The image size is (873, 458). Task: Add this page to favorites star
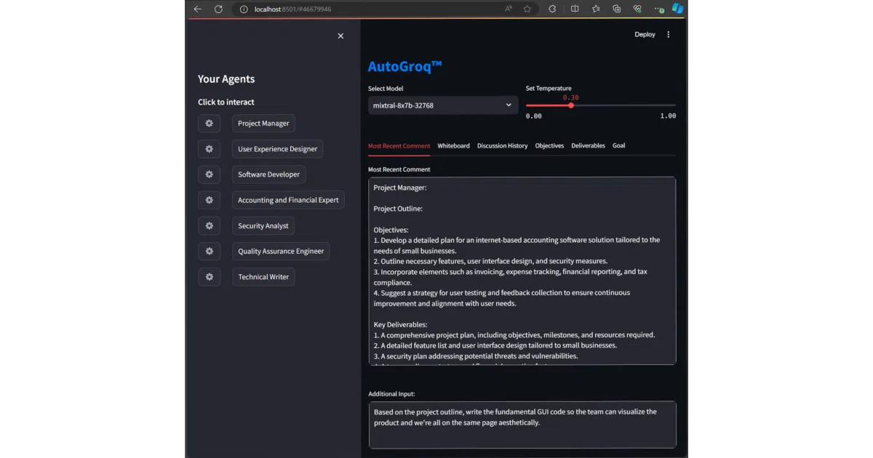[527, 9]
